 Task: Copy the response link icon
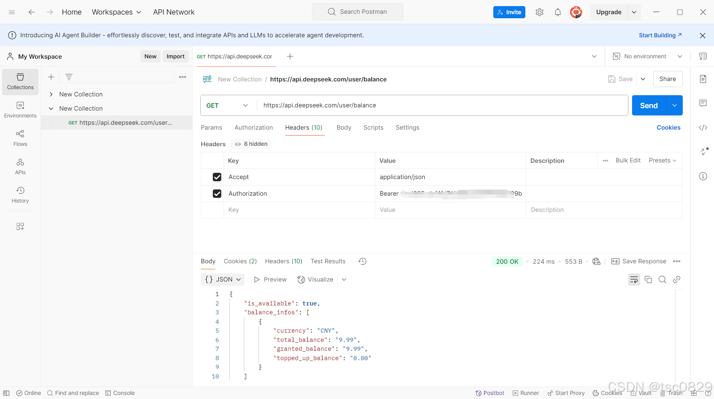pyautogui.click(x=677, y=280)
